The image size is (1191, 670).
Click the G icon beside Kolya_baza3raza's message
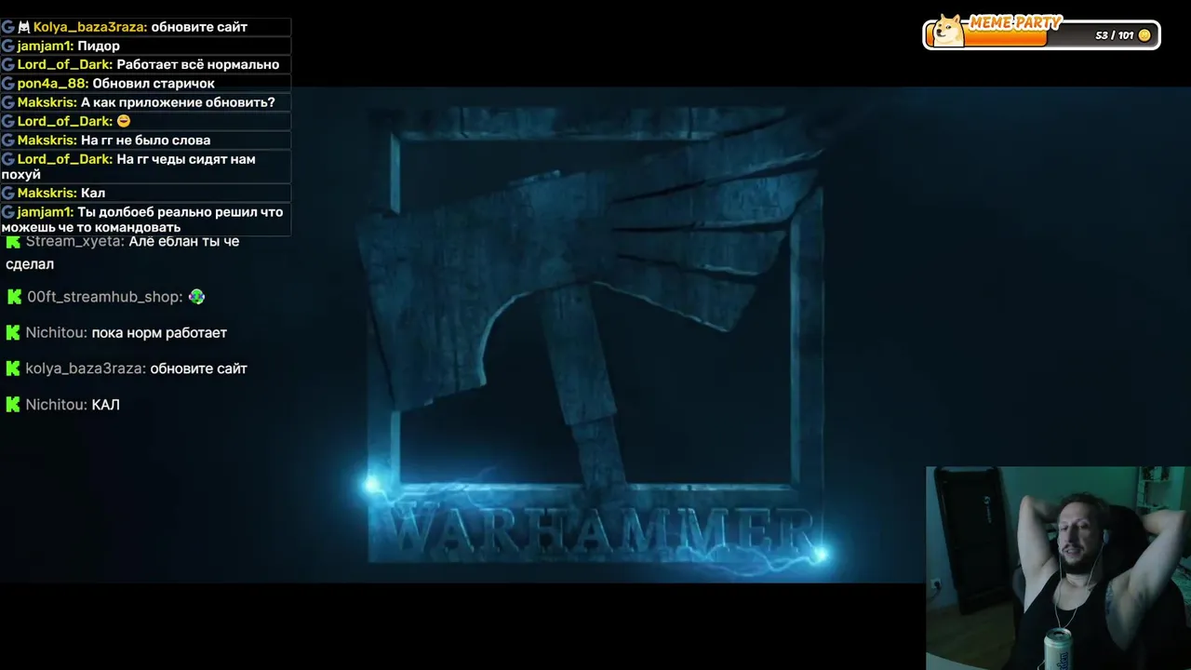(x=7, y=27)
